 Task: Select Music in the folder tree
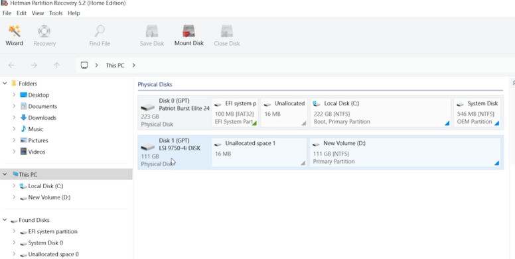tap(32, 129)
